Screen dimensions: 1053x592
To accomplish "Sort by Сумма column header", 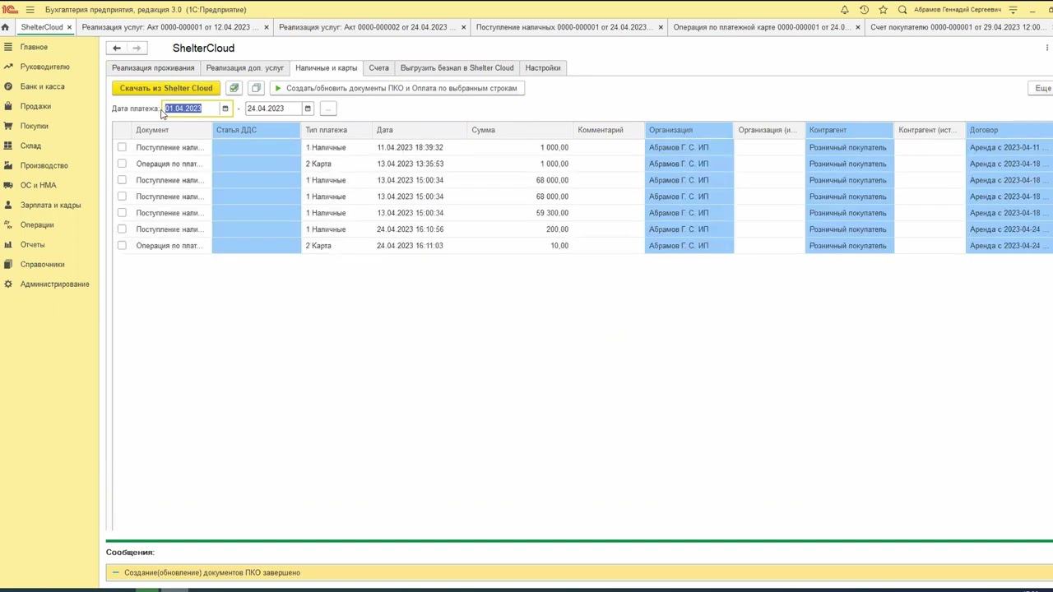I will (x=520, y=130).
